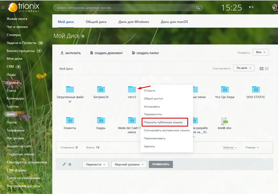The width and height of the screenshot is (278, 194).
Task: Open user profile avatar
Action: point(275,7)
